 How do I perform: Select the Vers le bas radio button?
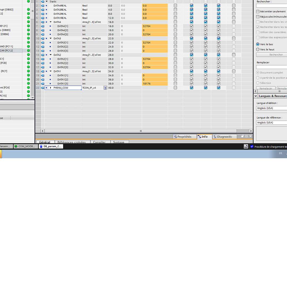coord(258,44)
